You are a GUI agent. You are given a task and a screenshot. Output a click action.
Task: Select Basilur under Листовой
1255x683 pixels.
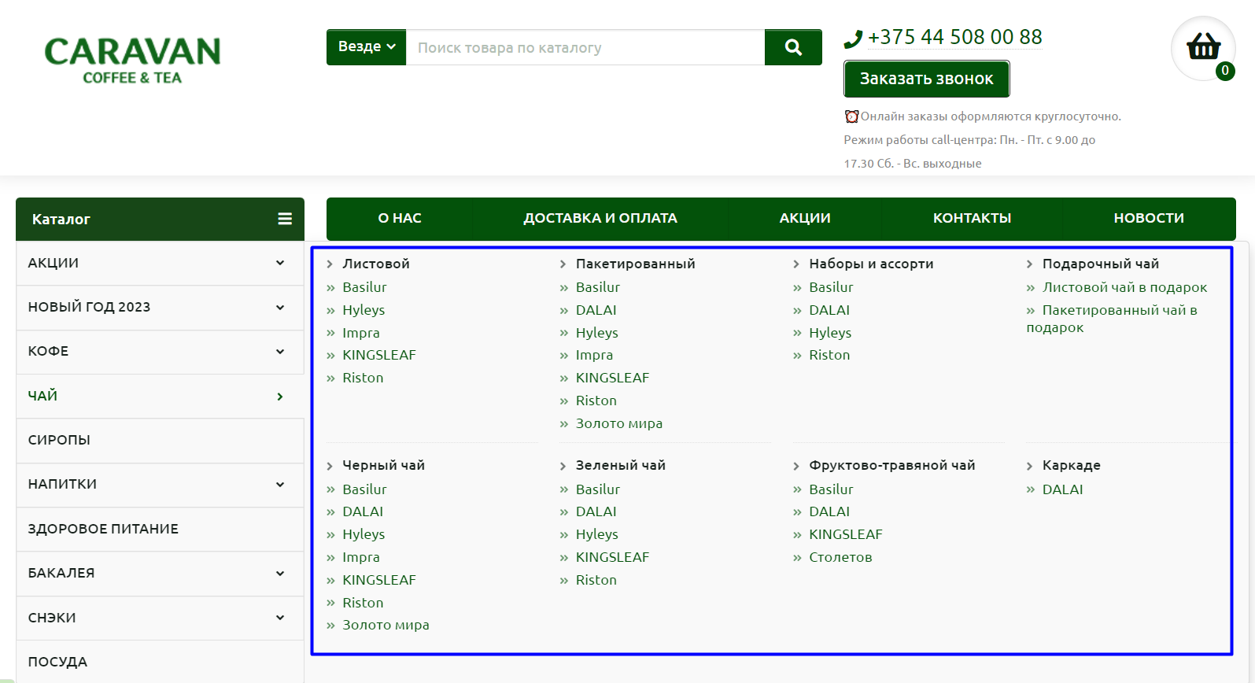click(364, 287)
